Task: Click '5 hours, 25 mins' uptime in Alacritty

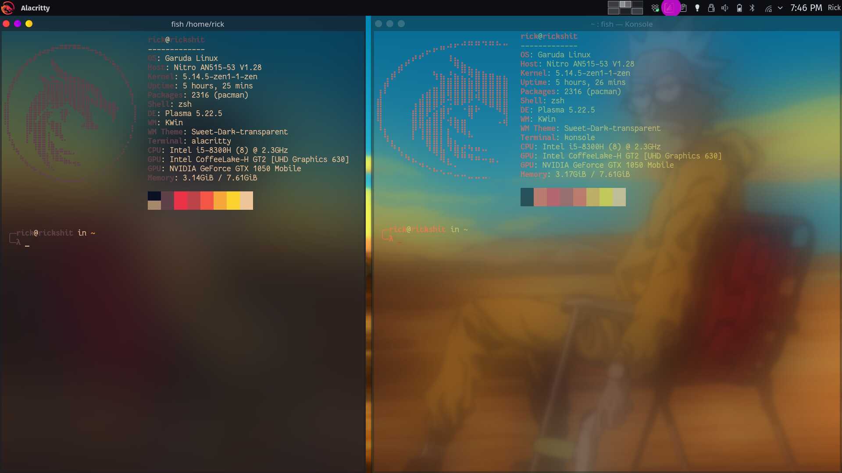Action: pyautogui.click(x=218, y=86)
